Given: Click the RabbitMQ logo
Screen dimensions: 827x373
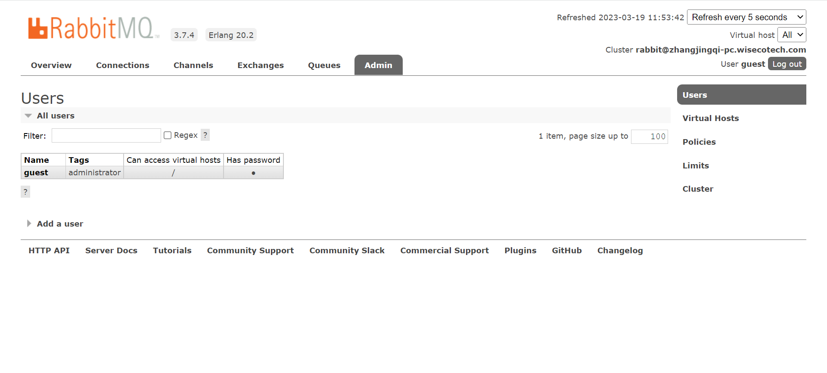Looking at the screenshot, I should [93, 28].
